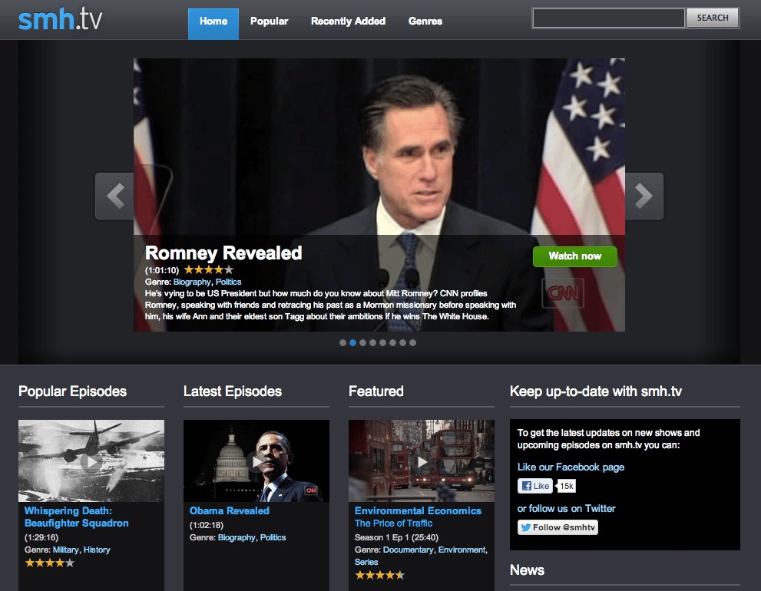Advance to next carousel slide arrow
The height and width of the screenshot is (591, 761).
click(644, 196)
